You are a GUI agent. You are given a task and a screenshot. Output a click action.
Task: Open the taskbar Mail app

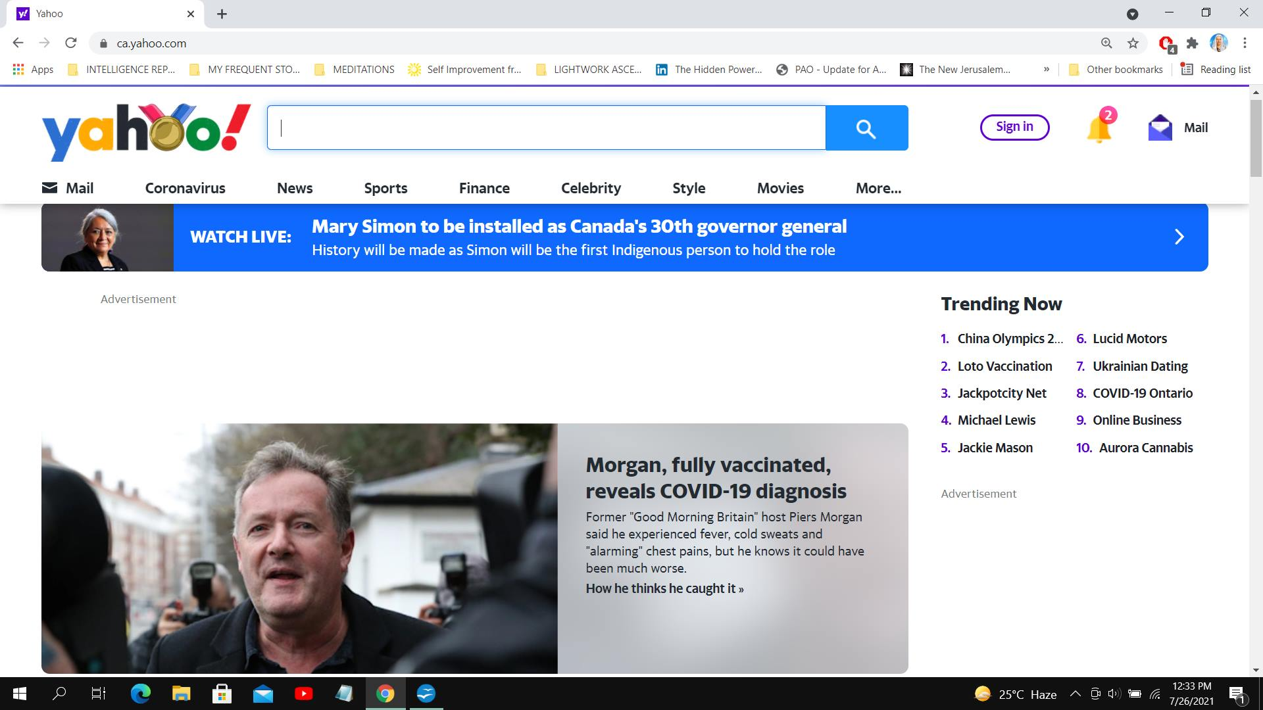coord(262,694)
